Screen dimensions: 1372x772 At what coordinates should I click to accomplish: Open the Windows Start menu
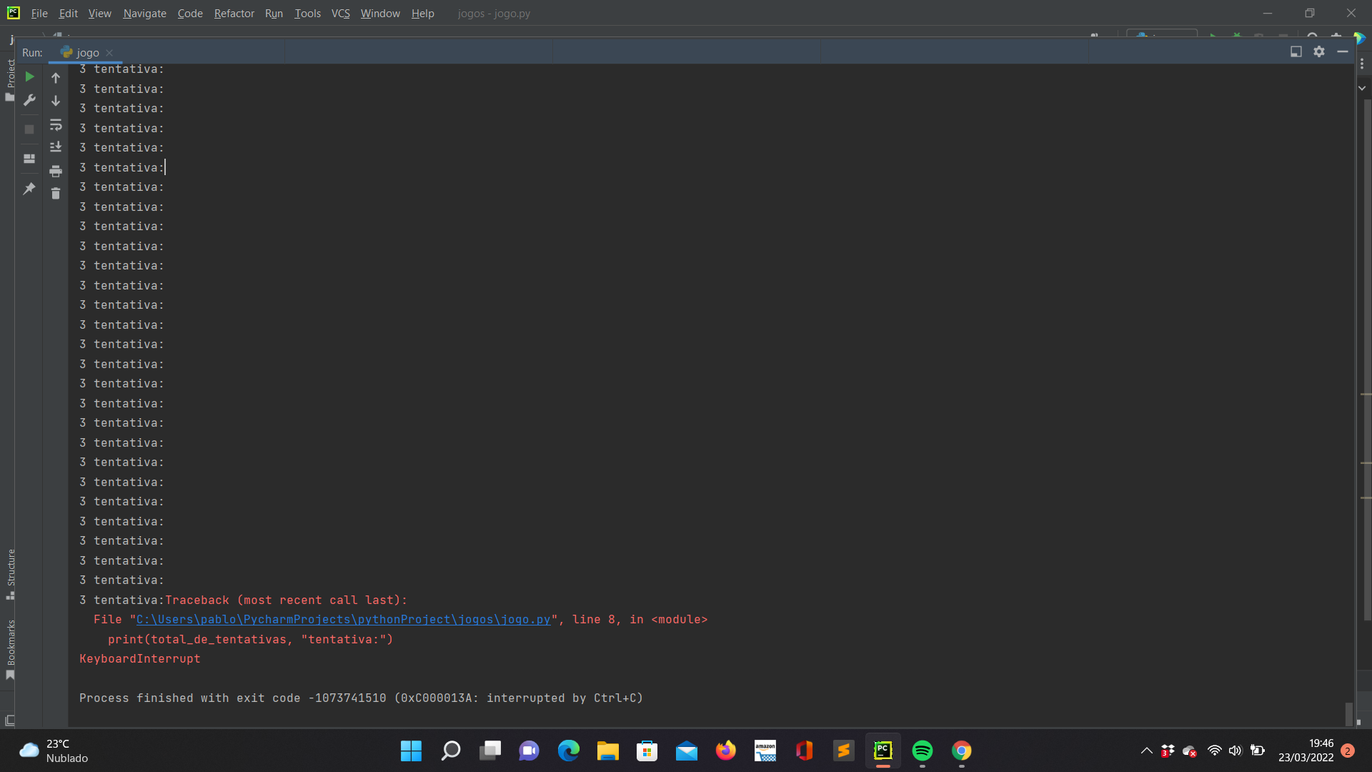click(411, 751)
